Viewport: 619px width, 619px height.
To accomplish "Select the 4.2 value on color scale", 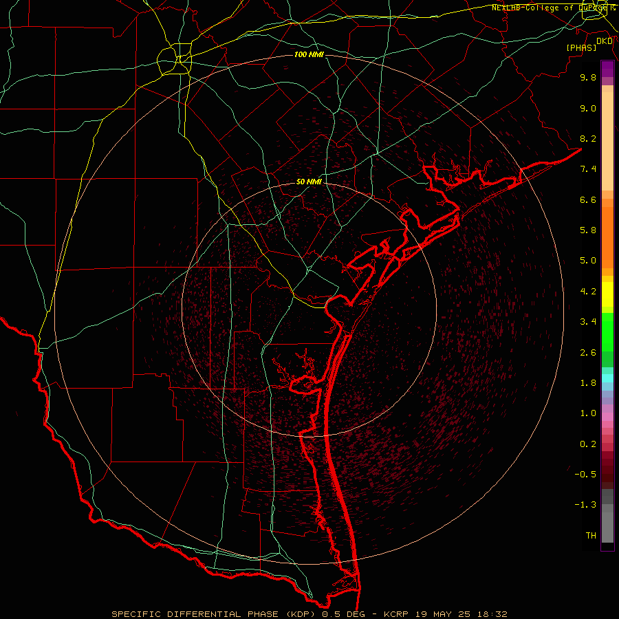I will 588,292.
